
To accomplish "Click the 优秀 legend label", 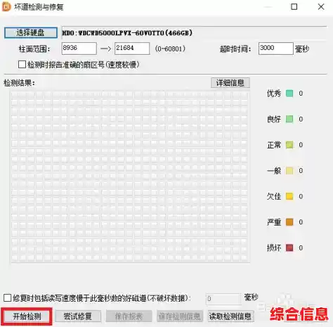I will 274,94.
